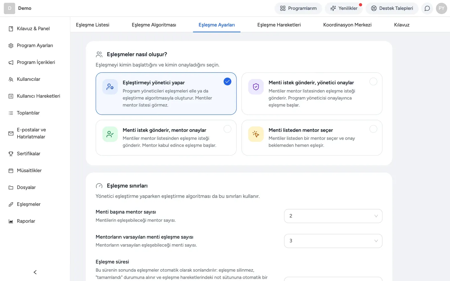
Task: Open the Eşleşme Algoritması tab
Action: 154,25
